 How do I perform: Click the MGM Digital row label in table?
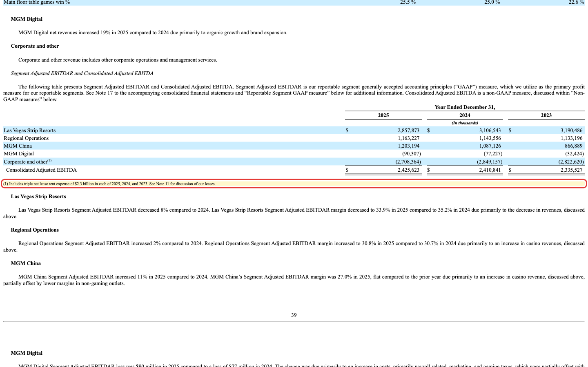(x=19, y=154)
